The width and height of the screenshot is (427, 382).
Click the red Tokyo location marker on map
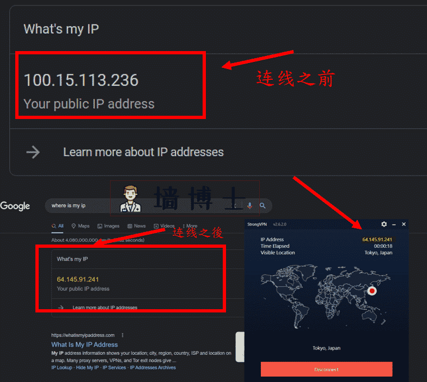coord(371,291)
